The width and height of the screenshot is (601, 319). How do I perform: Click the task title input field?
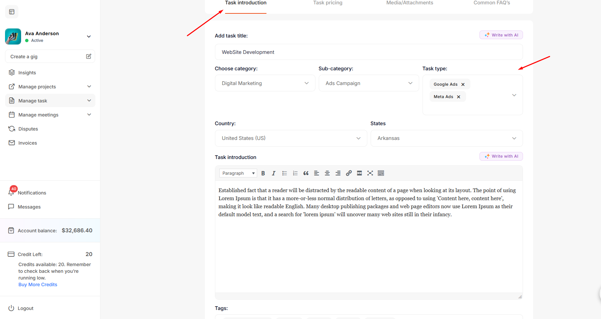[x=369, y=52]
